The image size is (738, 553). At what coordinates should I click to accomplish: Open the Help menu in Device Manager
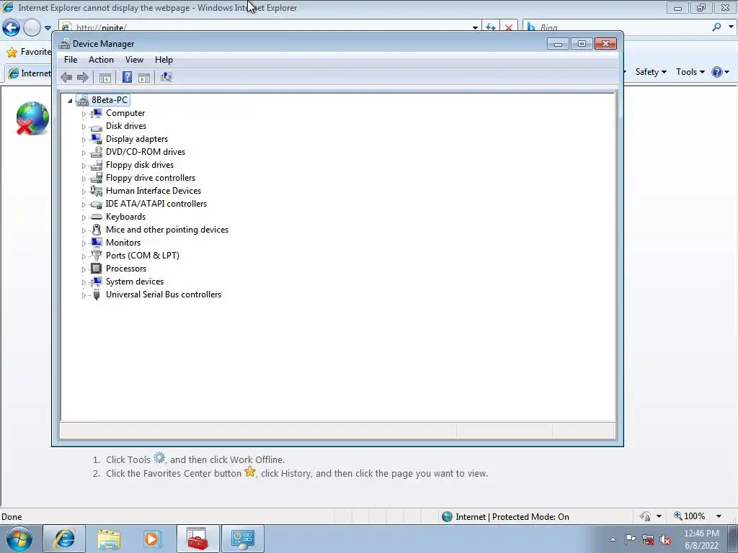pos(164,60)
